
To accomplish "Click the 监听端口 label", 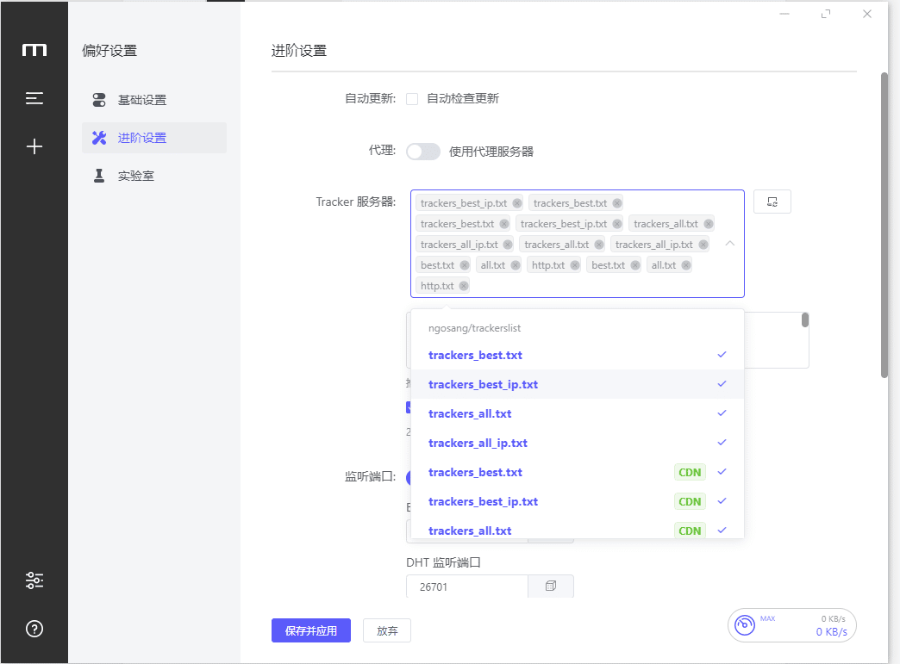I will pyautogui.click(x=370, y=476).
